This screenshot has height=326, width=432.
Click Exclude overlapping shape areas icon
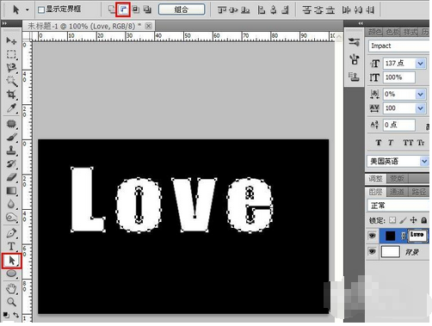pyautogui.click(x=147, y=9)
